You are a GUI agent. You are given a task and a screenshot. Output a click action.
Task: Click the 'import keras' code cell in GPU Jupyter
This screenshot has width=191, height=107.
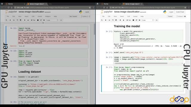point(53,29)
